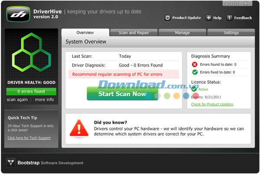Click the Driver Diagnosis: label
The height and width of the screenshot is (174, 260).
(88, 65)
